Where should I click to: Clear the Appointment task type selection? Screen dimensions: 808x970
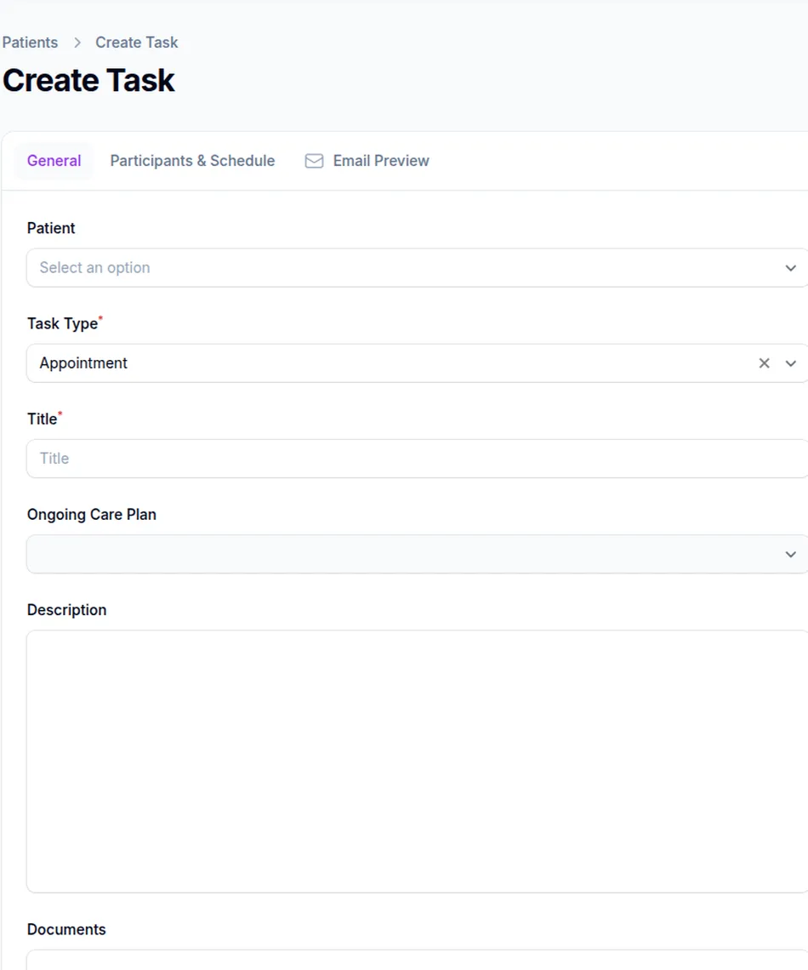tap(764, 363)
